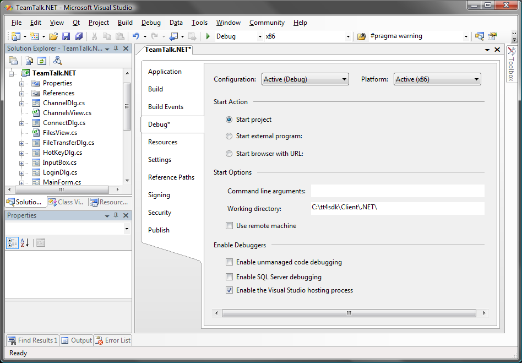The image size is (522, 363).
Task: Enable unmanaged code debugging checkbox
Action: pyautogui.click(x=229, y=262)
